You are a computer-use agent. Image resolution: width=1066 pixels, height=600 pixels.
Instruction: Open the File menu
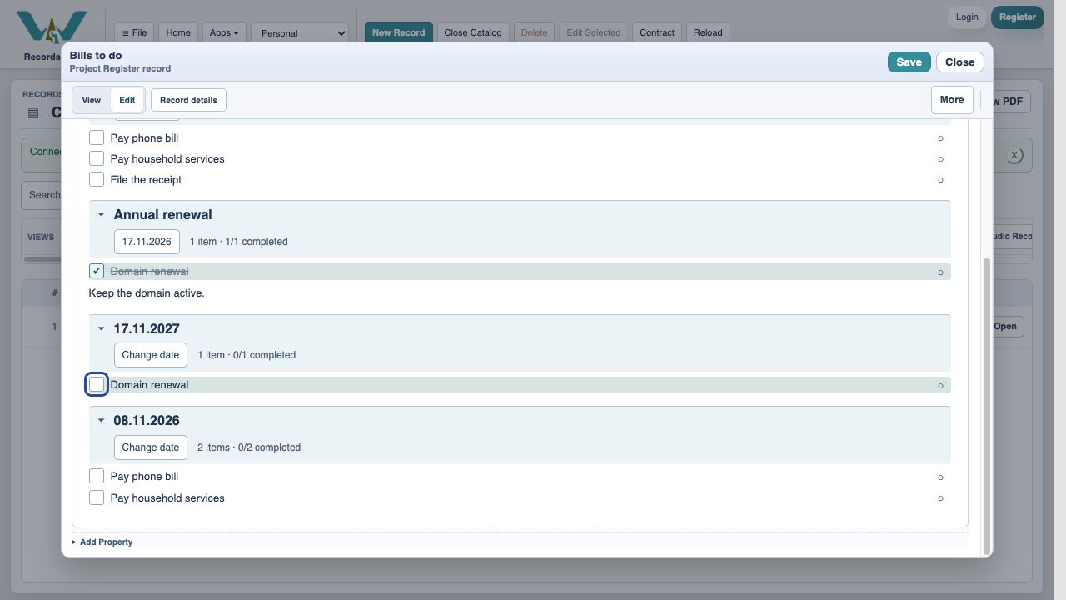[x=134, y=32]
